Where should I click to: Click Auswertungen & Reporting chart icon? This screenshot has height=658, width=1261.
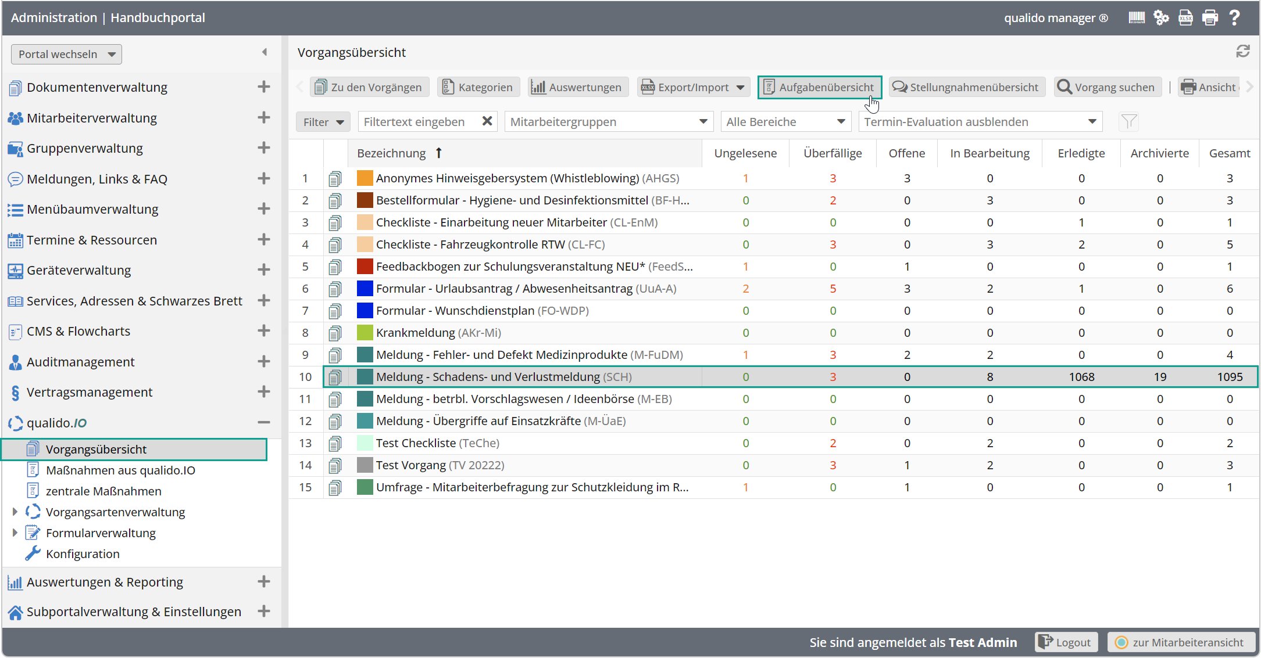pos(15,582)
